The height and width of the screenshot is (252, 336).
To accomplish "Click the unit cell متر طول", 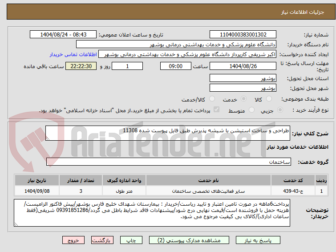I will point(124,191).
